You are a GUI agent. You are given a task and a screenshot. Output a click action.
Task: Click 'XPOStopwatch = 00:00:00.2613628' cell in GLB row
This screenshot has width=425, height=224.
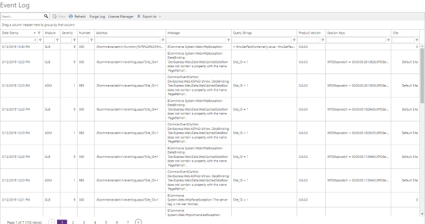358,62
